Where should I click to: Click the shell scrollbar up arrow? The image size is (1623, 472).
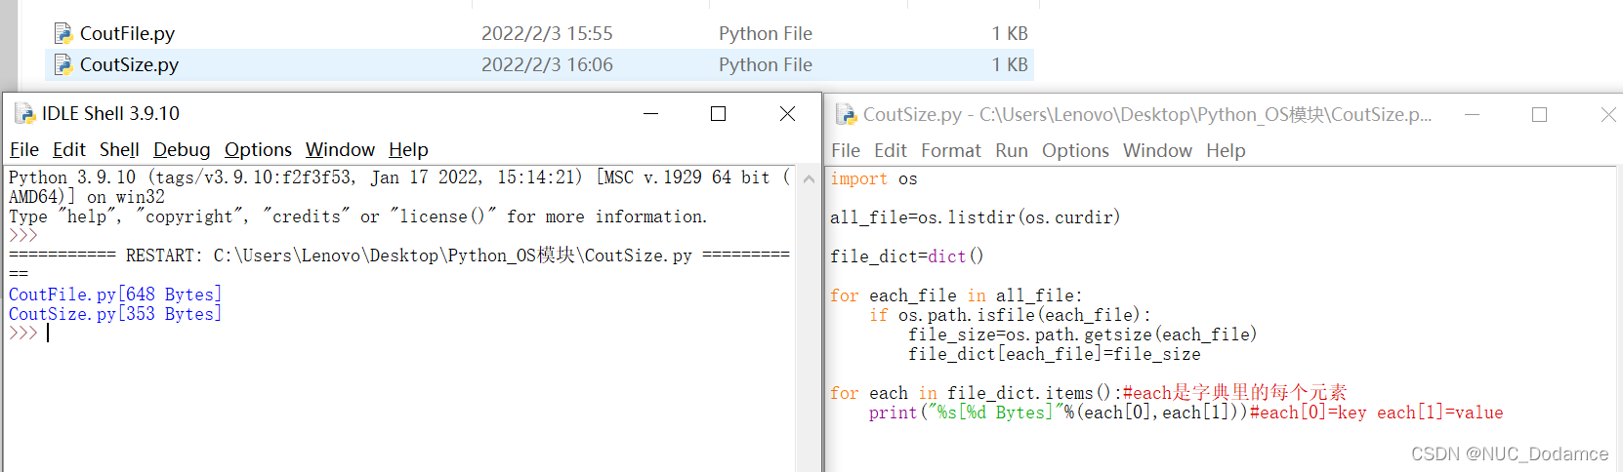click(809, 178)
